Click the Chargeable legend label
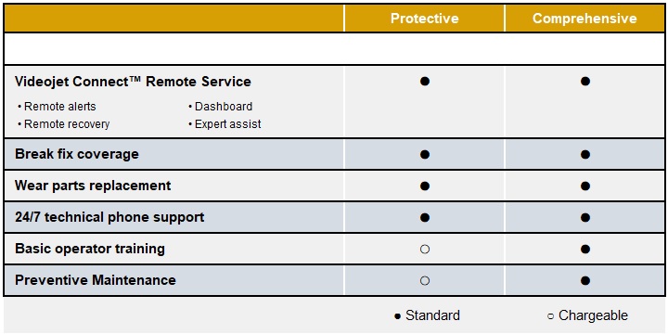This screenshot has width=668, height=334. (593, 315)
